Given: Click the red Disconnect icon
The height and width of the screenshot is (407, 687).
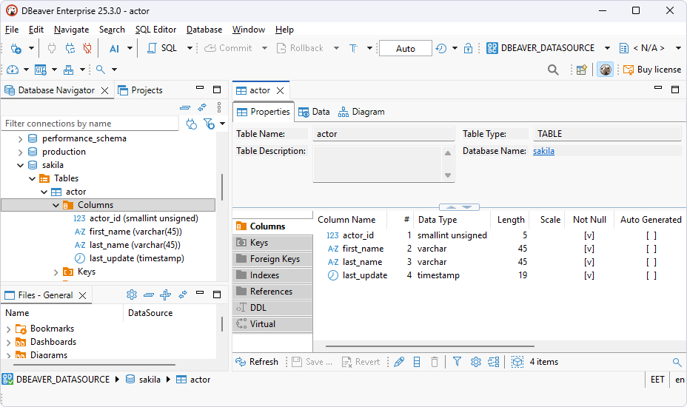Looking at the screenshot, I should 87,48.
